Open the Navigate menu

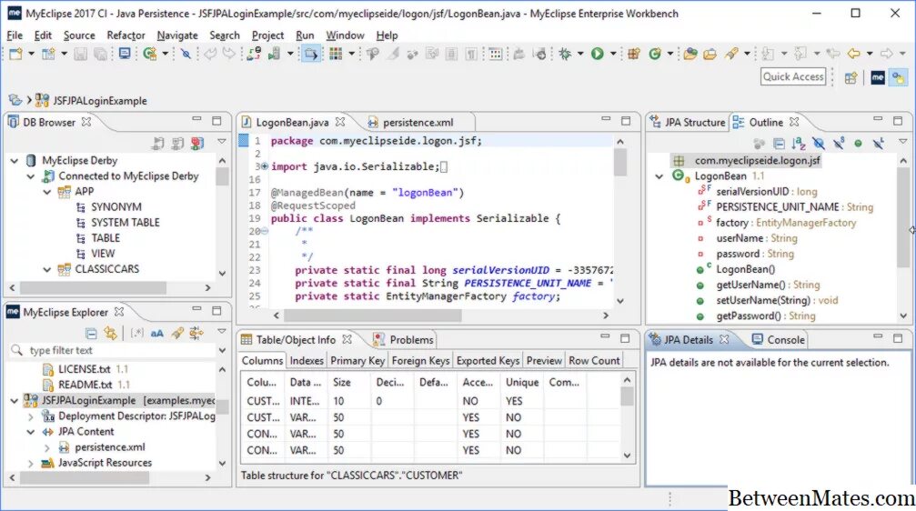click(177, 35)
